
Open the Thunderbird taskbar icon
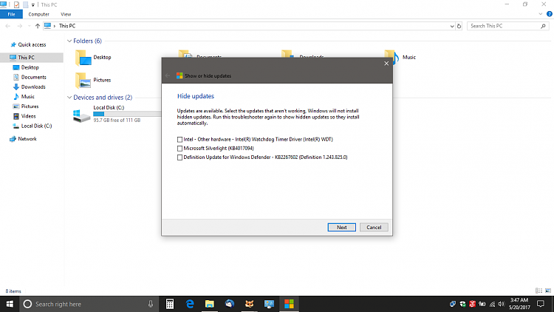tap(229, 304)
